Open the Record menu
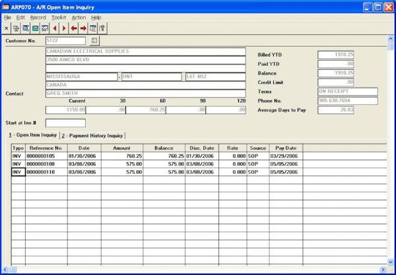 point(38,18)
